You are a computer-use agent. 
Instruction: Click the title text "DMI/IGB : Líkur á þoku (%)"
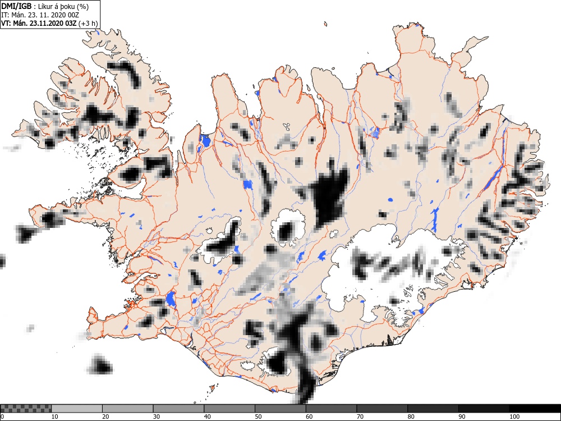pyautogui.click(x=45, y=6)
